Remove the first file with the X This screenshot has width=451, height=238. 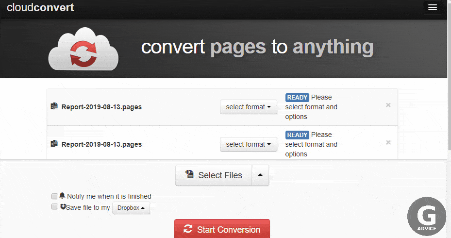tap(388, 105)
